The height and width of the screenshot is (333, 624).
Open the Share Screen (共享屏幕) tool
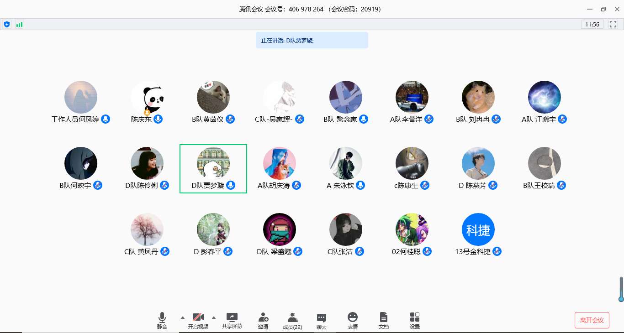[x=232, y=321]
